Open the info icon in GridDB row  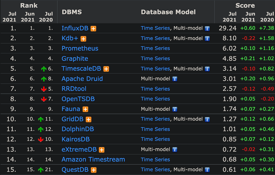click(x=207, y=119)
